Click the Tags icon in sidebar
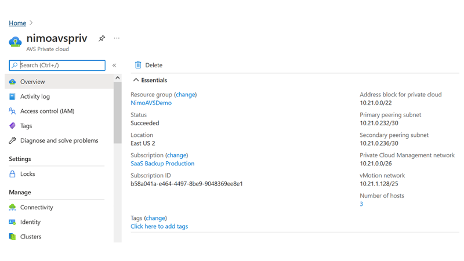 tap(12, 126)
